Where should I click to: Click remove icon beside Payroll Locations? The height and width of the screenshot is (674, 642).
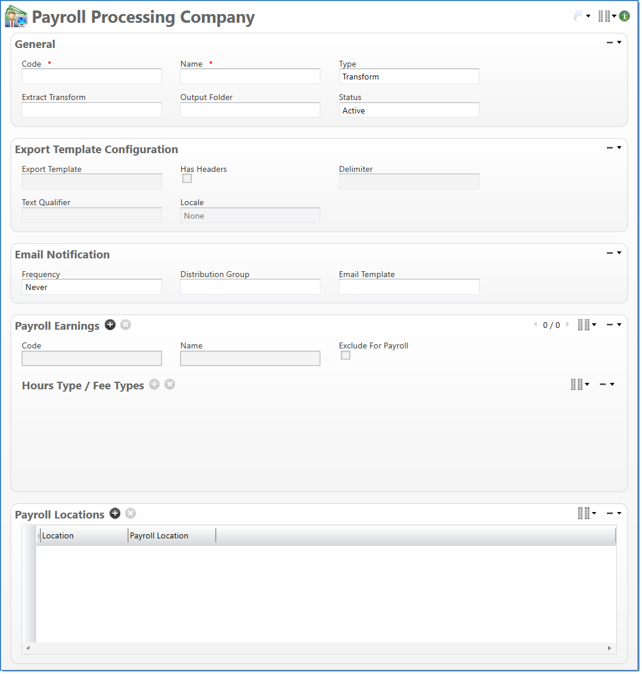coord(131,513)
